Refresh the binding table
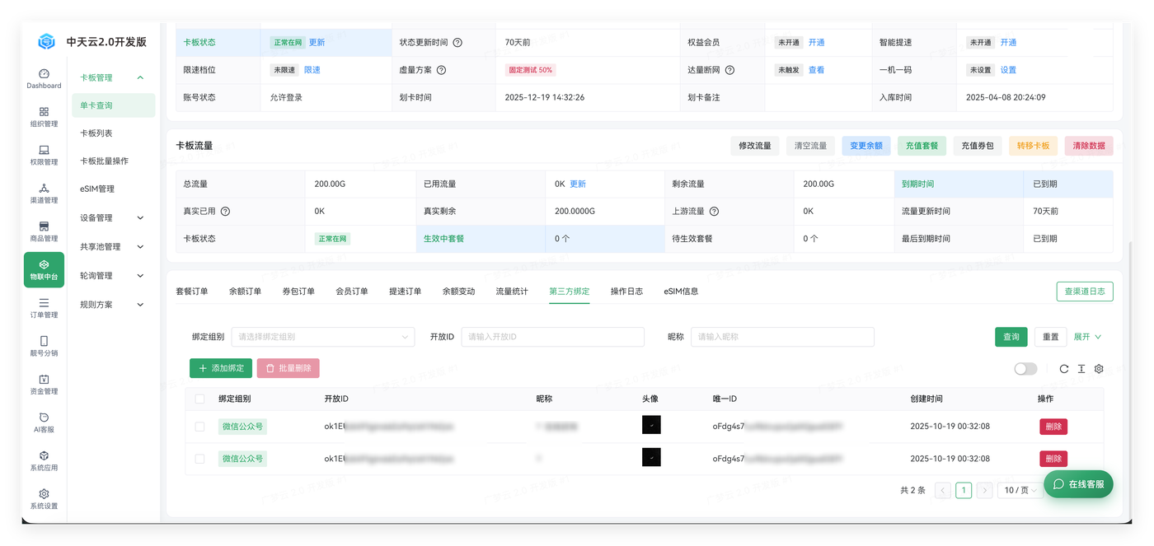The image size is (1154, 546). pos(1063,369)
